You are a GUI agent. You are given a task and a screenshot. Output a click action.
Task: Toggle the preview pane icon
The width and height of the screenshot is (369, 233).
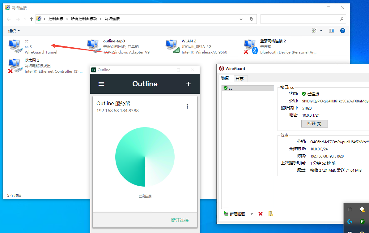(331, 31)
